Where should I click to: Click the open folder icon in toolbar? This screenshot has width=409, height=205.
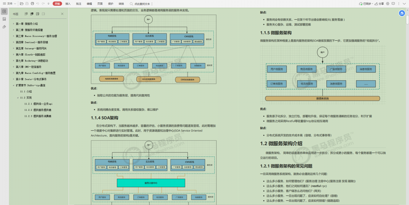coord(22,4)
